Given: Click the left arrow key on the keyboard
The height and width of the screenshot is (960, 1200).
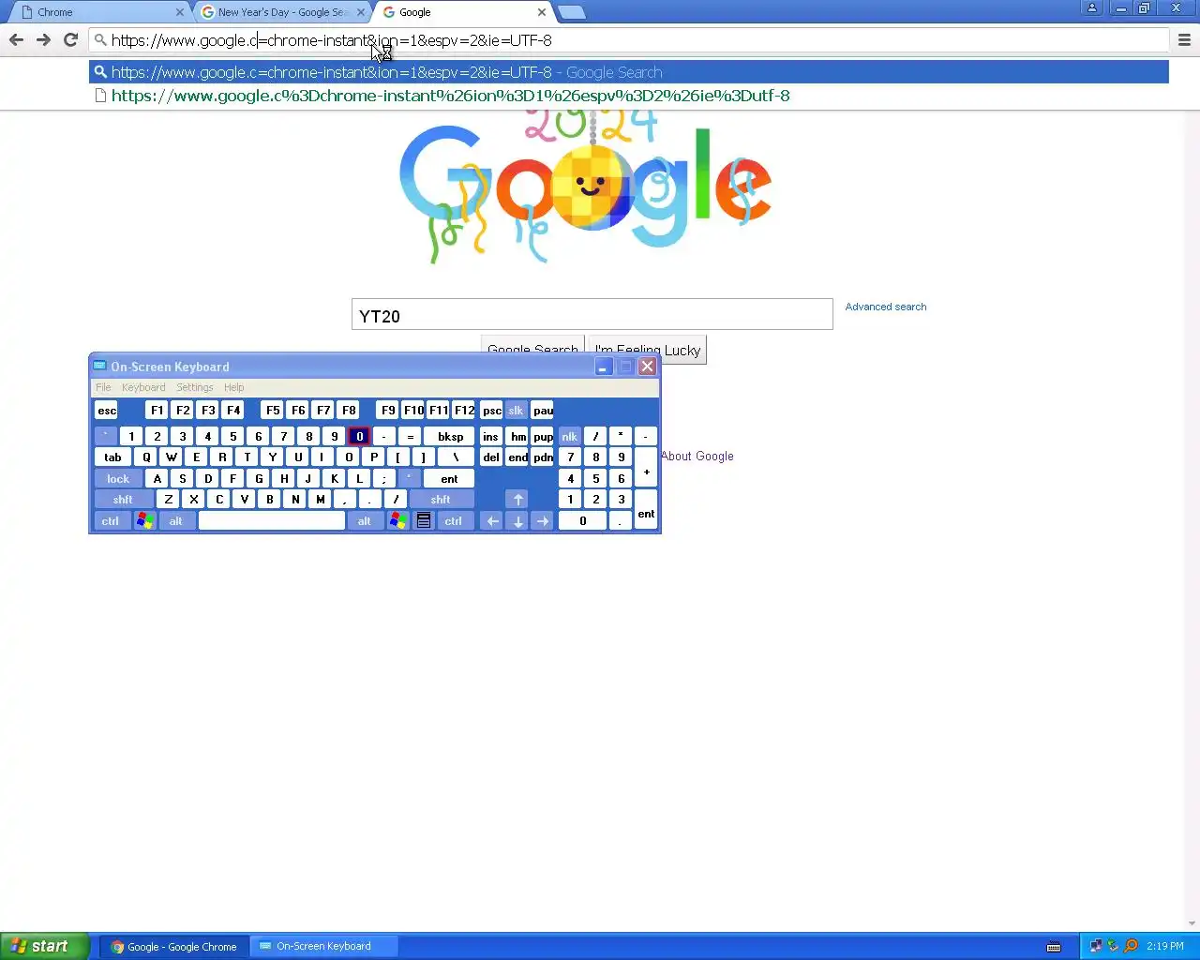Looking at the screenshot, I should (492, 521).
